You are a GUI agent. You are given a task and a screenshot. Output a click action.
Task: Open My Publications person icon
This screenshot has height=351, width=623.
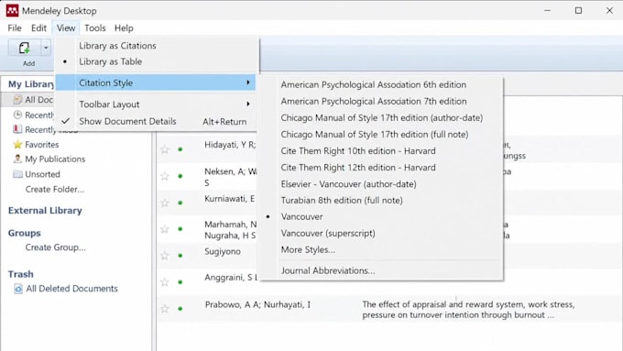[x=17, y=159]
